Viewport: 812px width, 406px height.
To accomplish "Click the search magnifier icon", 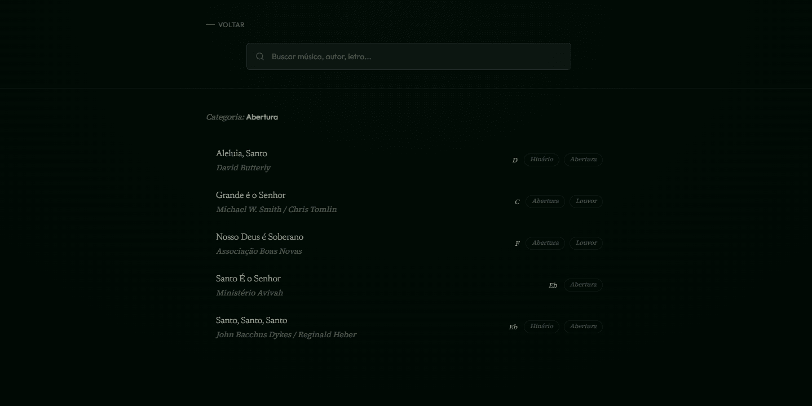I will point(260,56).
